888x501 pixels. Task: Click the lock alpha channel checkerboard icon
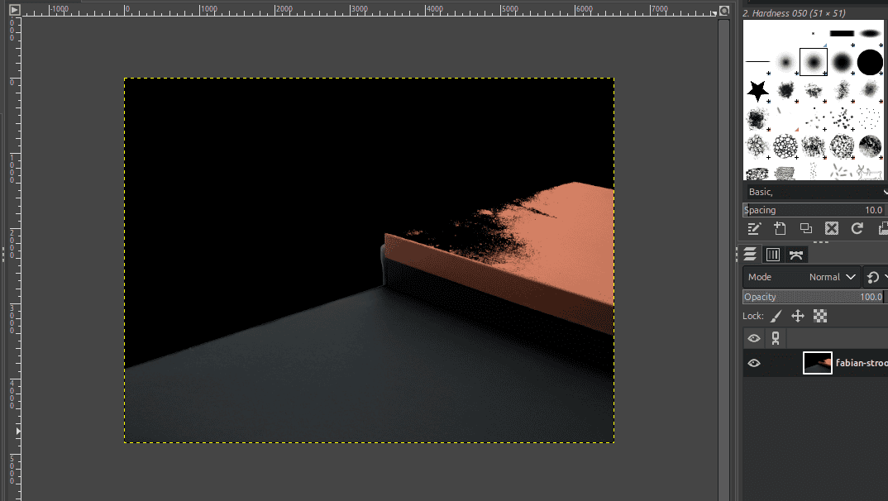coord(820,316)
